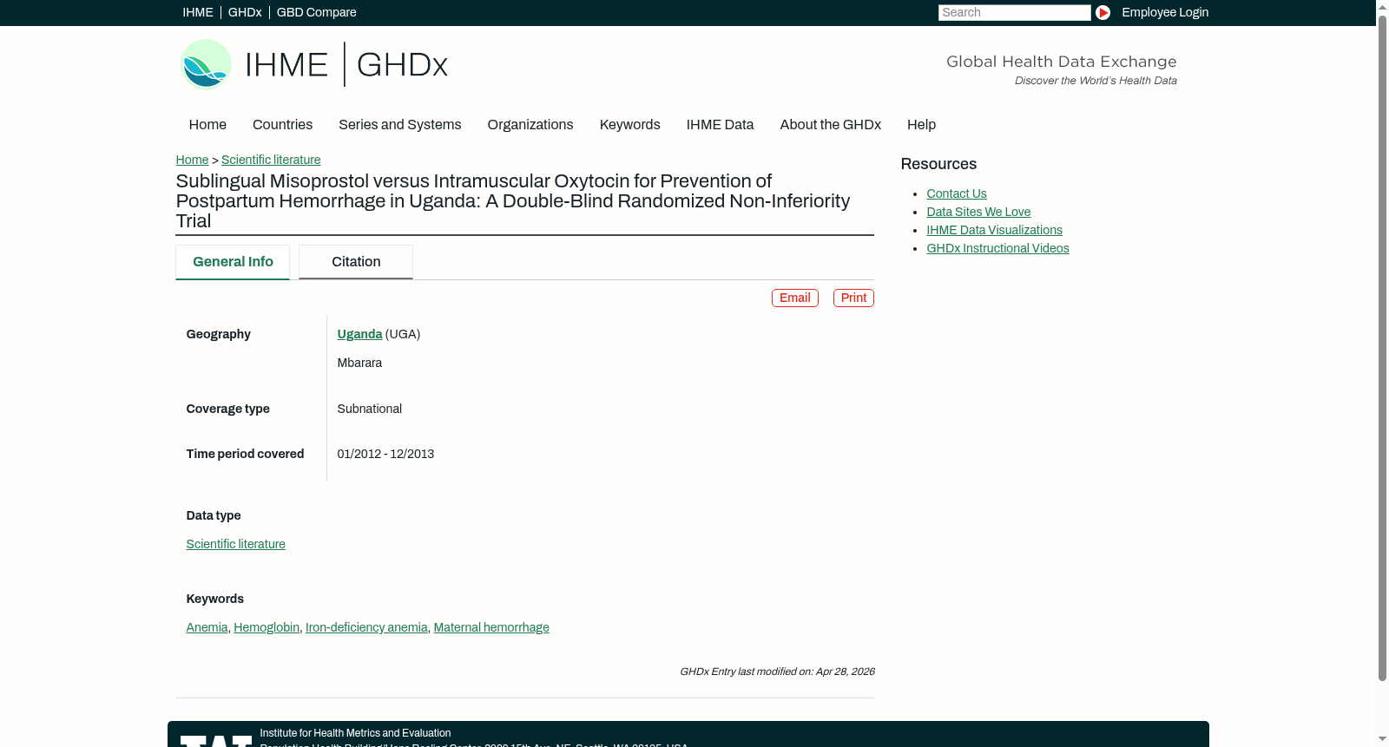
Task: Open the Contact Us resource link
Action: click(x=957, y=193)
